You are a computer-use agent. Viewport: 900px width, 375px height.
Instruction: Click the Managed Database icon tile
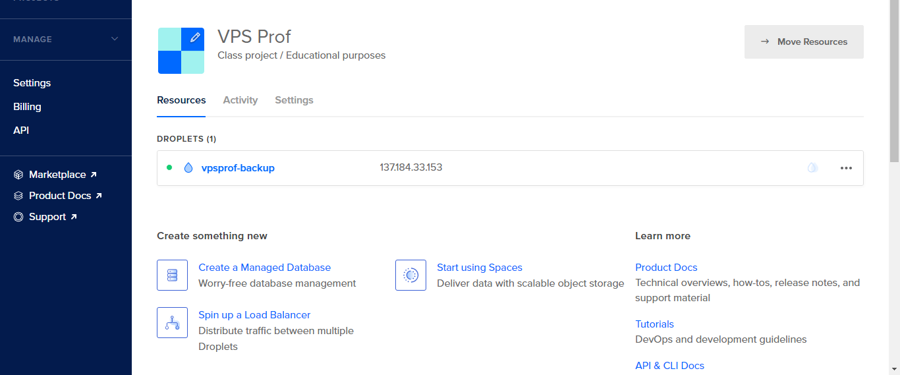pos(172,275)
